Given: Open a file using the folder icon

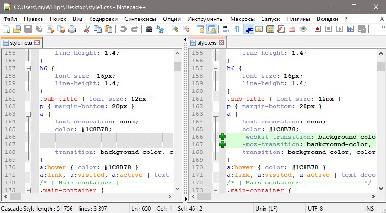Looking at the screenshot, I should tap(17, 29).
